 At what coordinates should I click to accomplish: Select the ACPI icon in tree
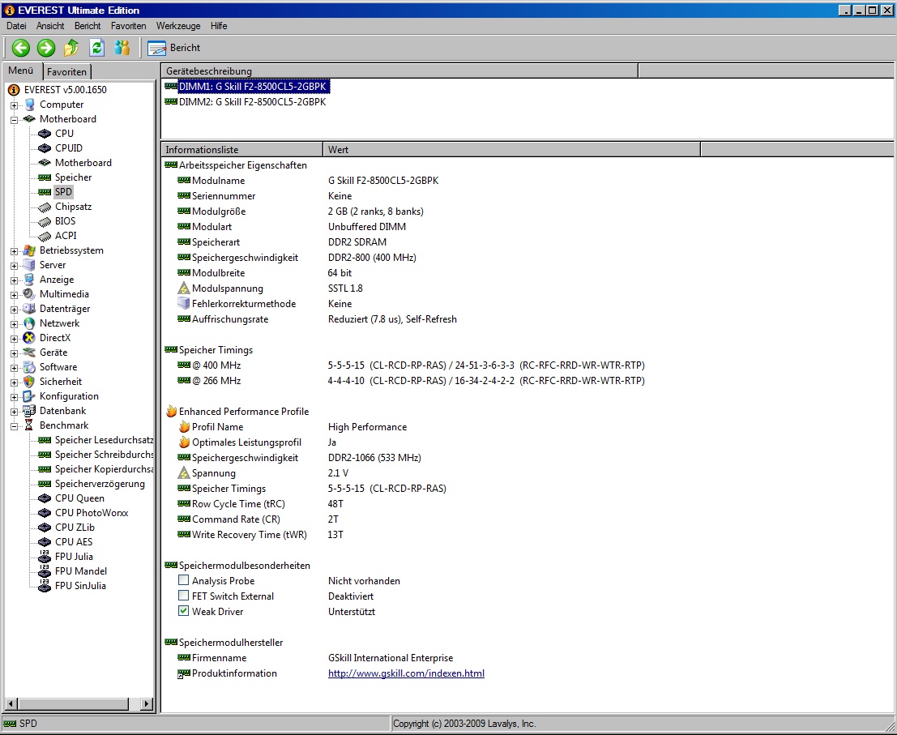(45, 236)
